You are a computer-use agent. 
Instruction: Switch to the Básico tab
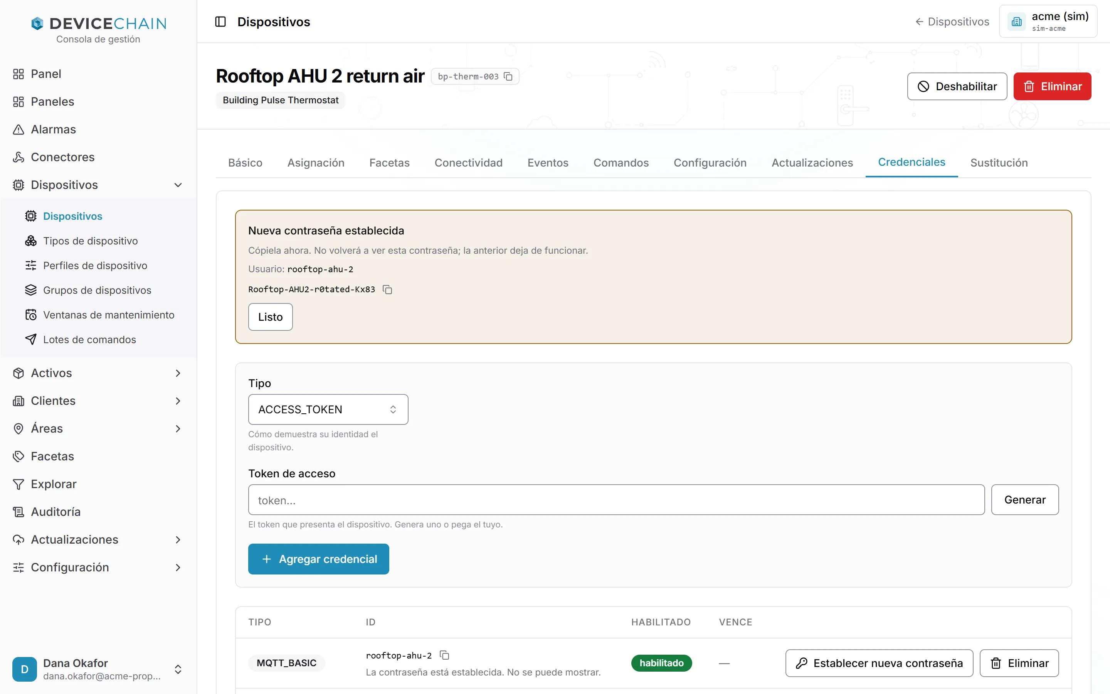(x=246, y=162)
